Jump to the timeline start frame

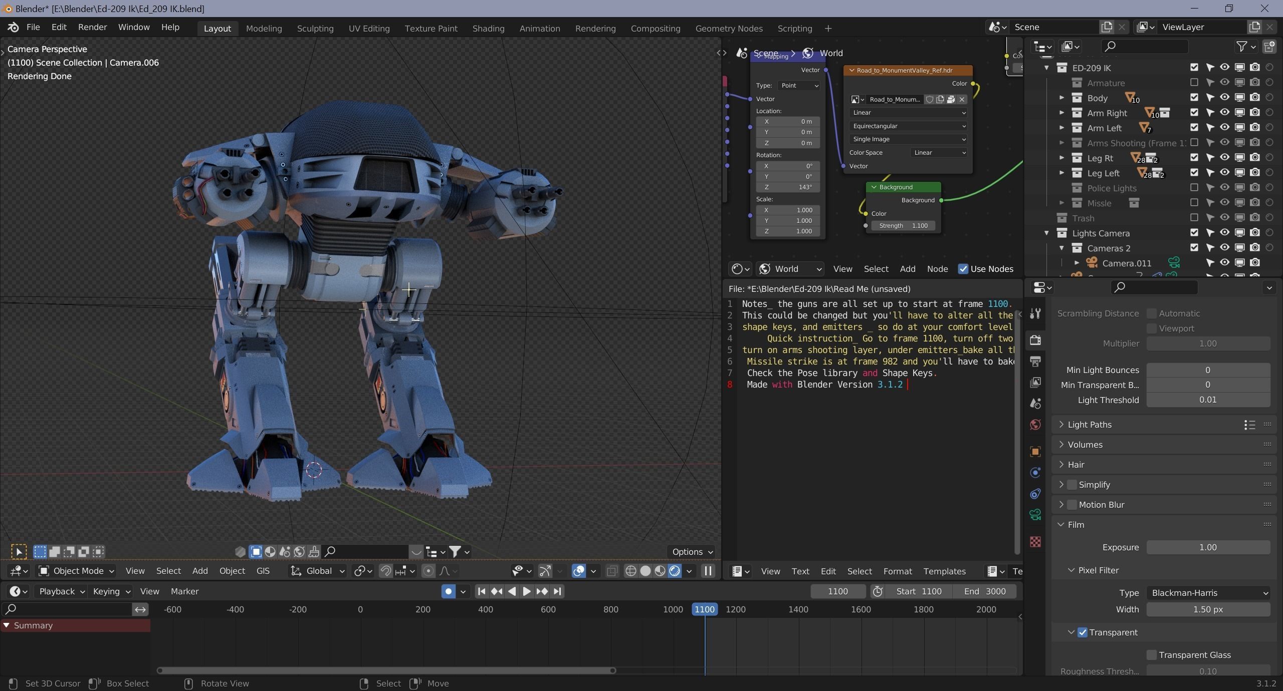[x=482, y=591]
